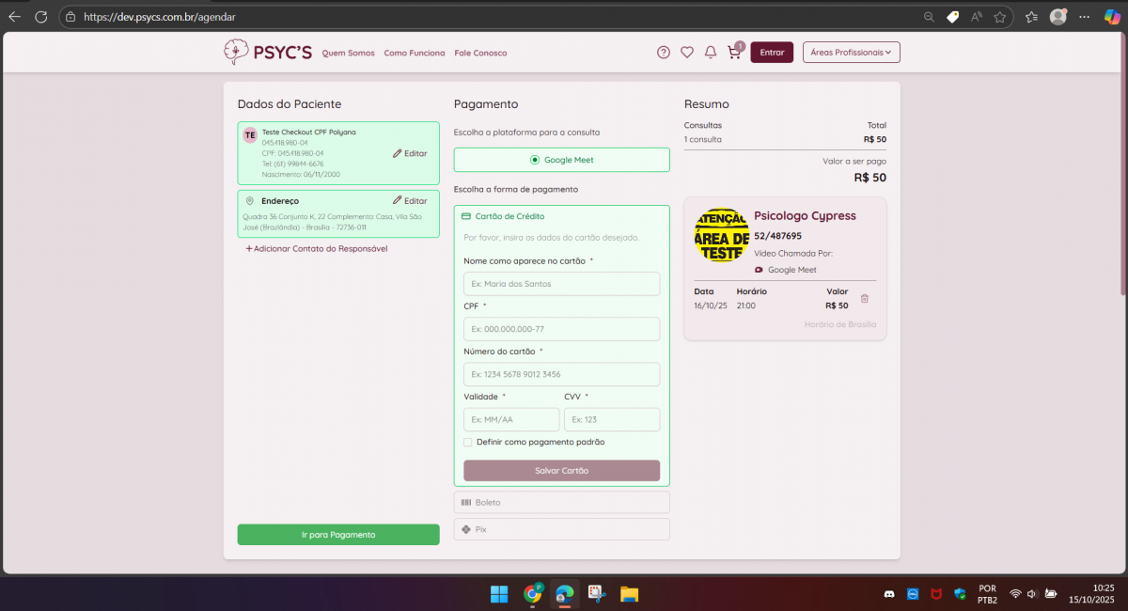The height and width of the screenshot is (611, 1128).
Task: Expand Áreas Profissionais dropdown
Action: tap(851, 53)
